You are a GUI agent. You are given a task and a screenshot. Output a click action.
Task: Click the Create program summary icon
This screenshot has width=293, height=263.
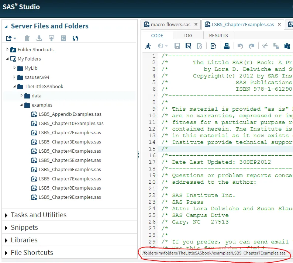[x=213, y=46]
